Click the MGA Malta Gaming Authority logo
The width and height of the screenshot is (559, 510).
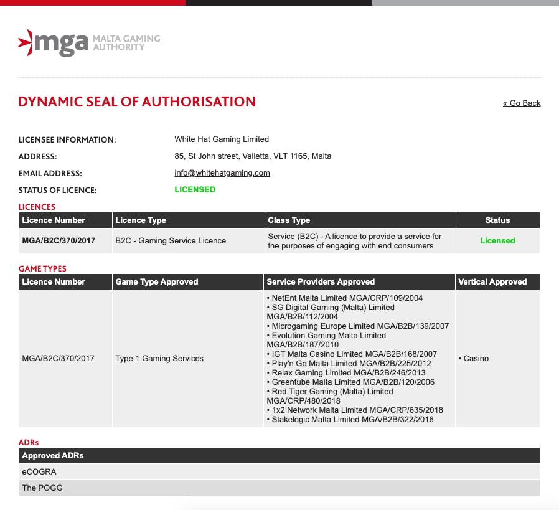click(89, 43)
